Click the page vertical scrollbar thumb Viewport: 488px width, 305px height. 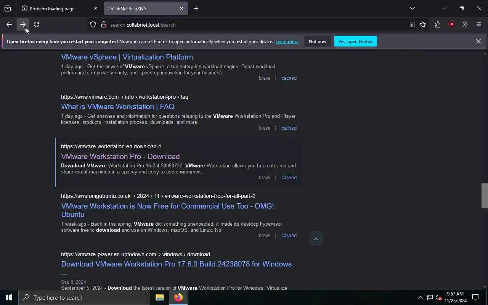coord(485,196)
